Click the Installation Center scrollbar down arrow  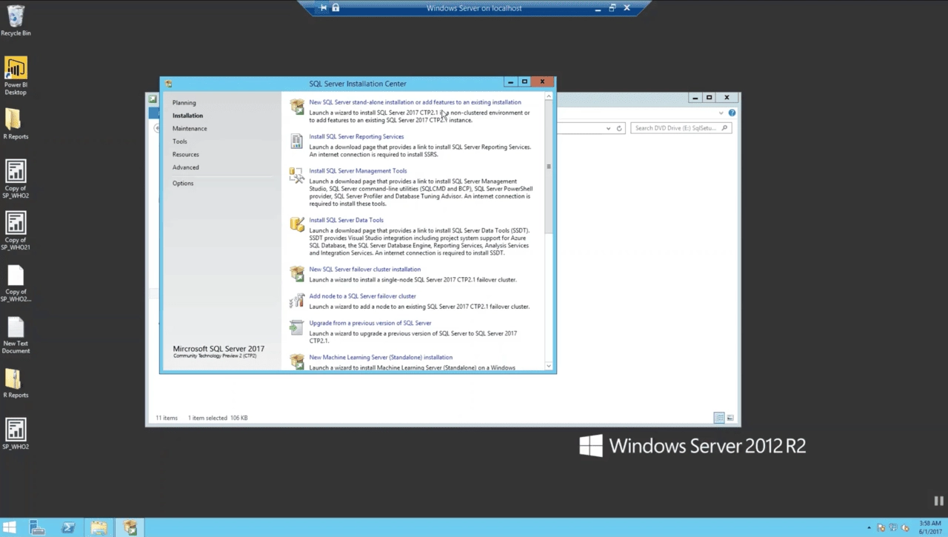[x=549, y=365]
